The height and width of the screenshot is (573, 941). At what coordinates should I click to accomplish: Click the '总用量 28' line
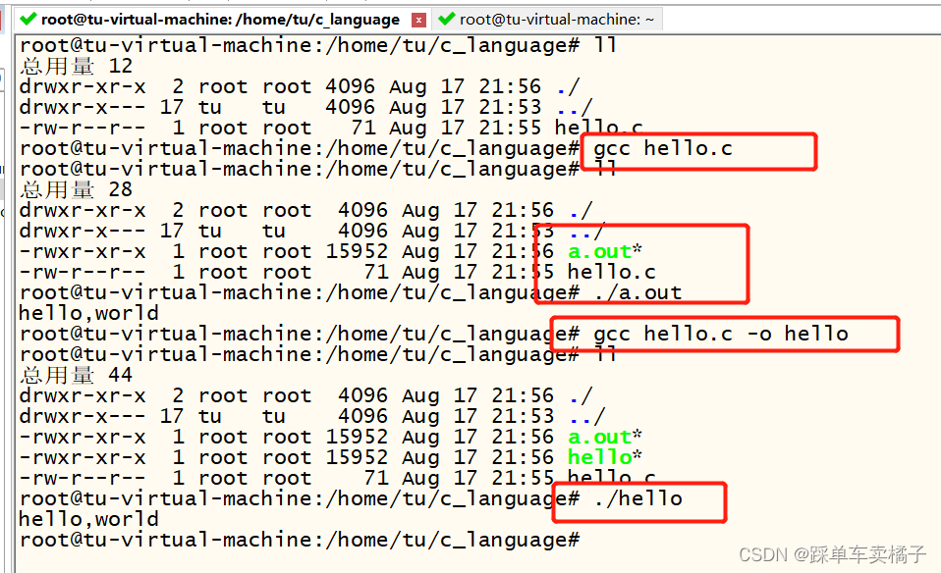(77, 190)
